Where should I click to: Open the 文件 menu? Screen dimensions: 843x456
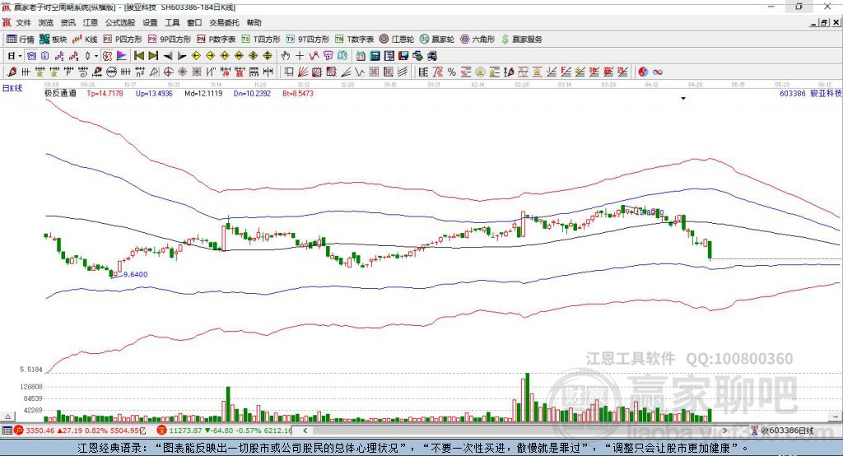tap(23, 22)
